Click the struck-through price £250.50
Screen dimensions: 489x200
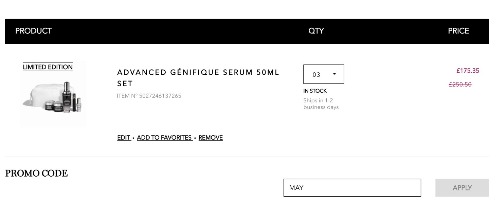pyautogui.click(x=460, y=85)
